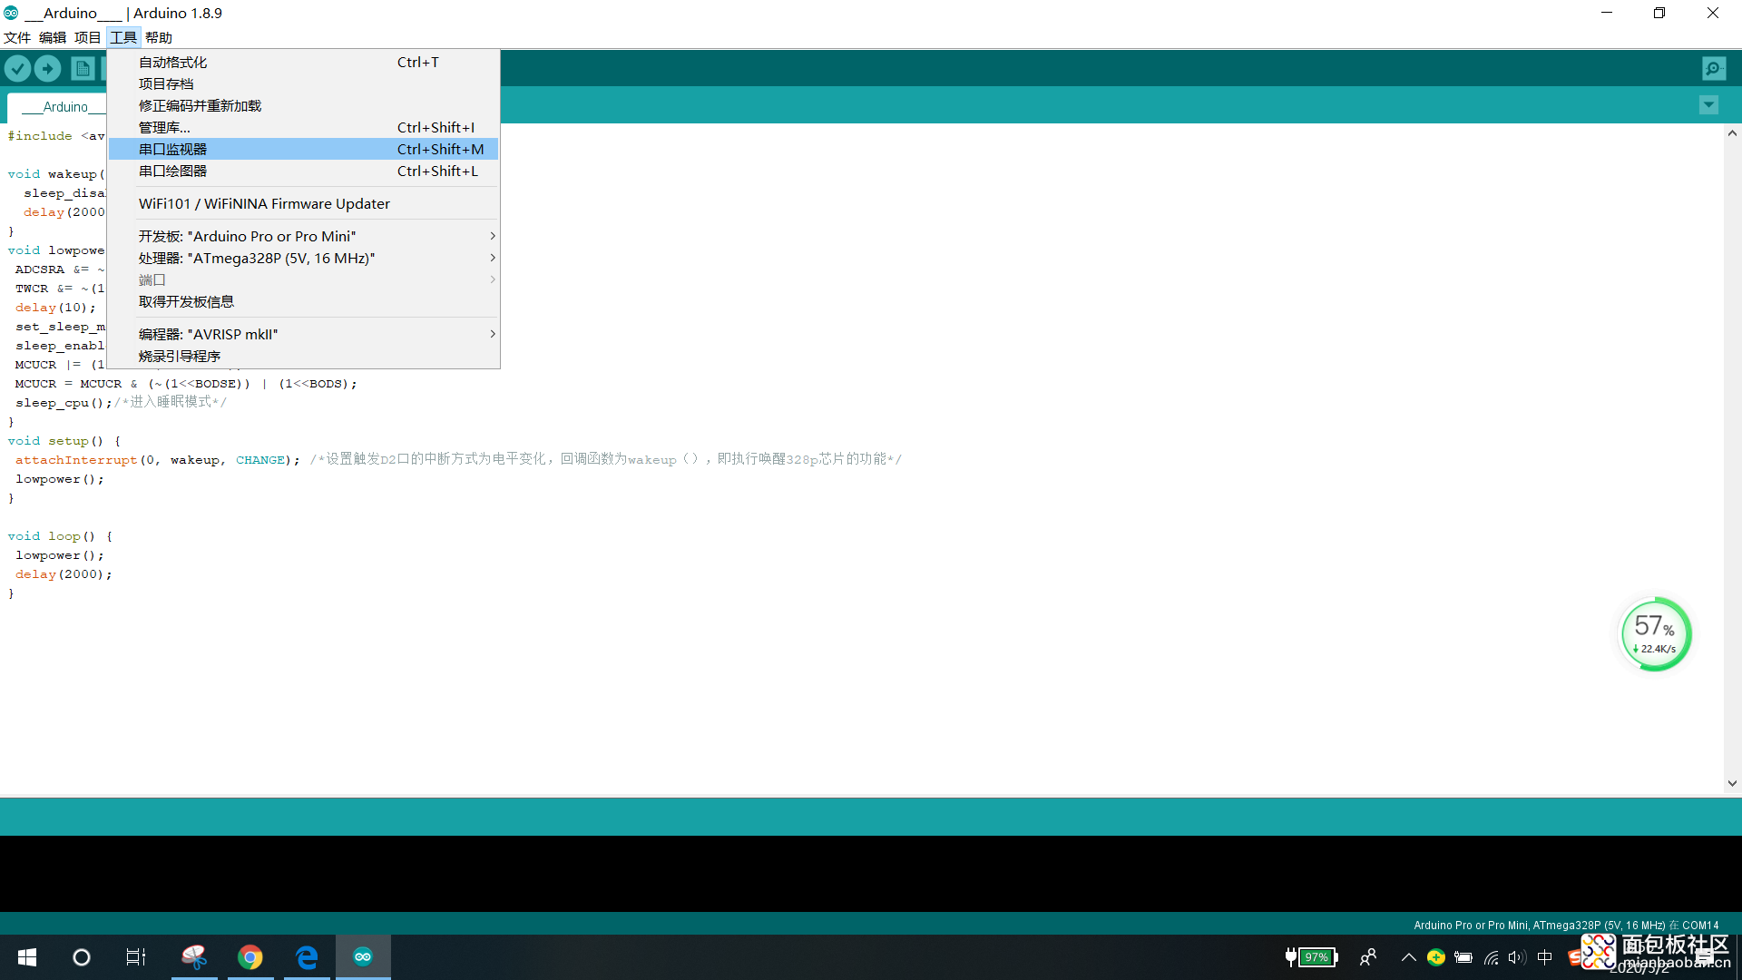The image size is (1742, 980).
Task: Click the Arduino taskbar icon
Action: point(363,957)
